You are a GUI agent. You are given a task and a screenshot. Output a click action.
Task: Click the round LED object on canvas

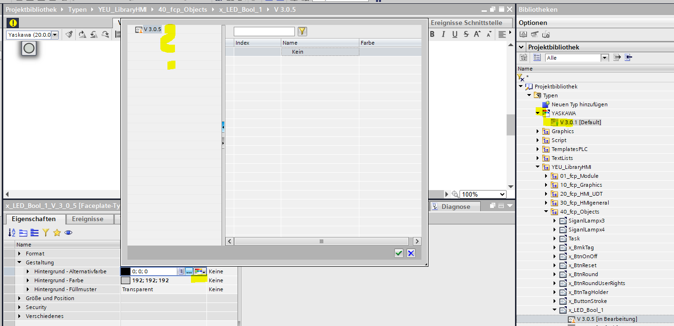pyautogui.click(x=29, y=48)
